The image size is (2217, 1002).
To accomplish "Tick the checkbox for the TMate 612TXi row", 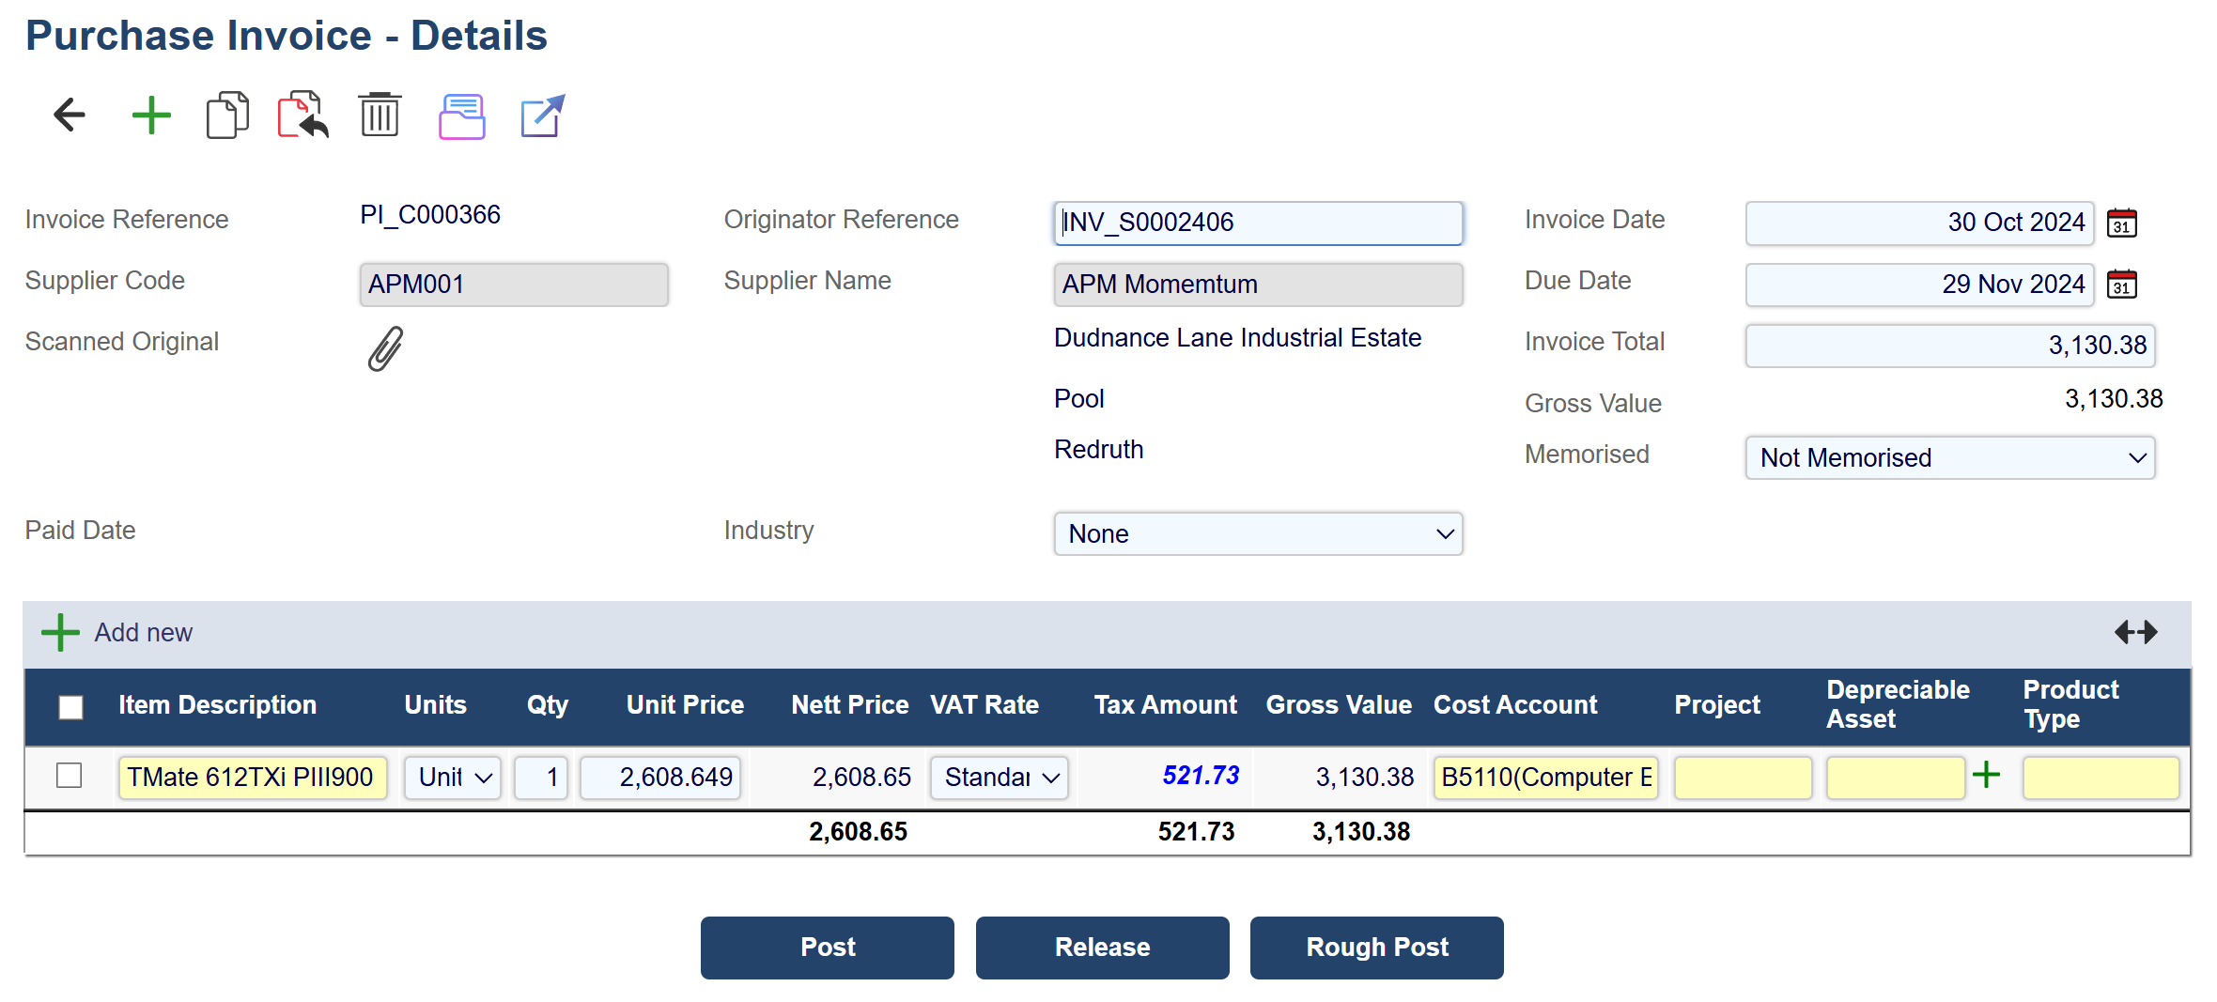I will point(70,776).
